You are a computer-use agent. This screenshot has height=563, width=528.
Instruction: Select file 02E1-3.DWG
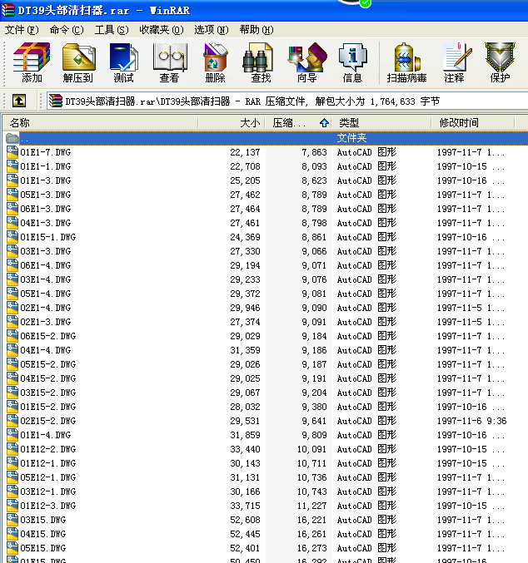tap(45, 322)
